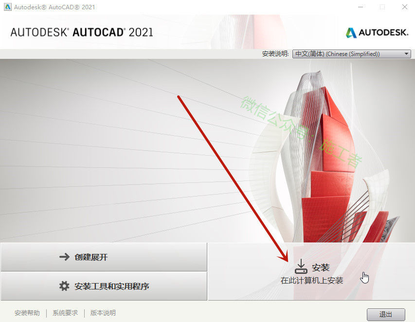Click the 安装工具和实用程序 button
415x322 pixels.
pyautogui.click(x=104, y=286)
